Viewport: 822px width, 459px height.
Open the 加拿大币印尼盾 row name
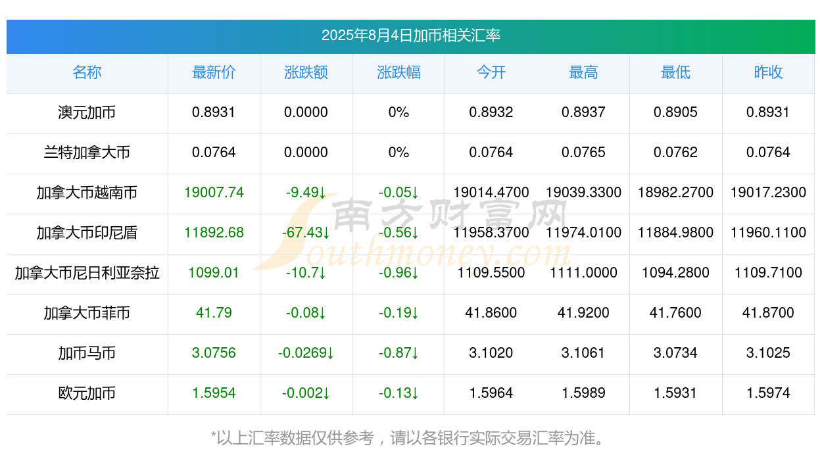[87, 233]
